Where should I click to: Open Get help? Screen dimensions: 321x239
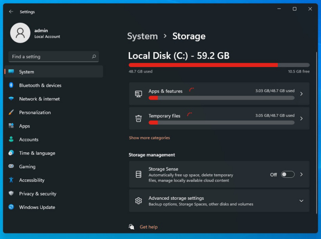click(x=149, y=227)
